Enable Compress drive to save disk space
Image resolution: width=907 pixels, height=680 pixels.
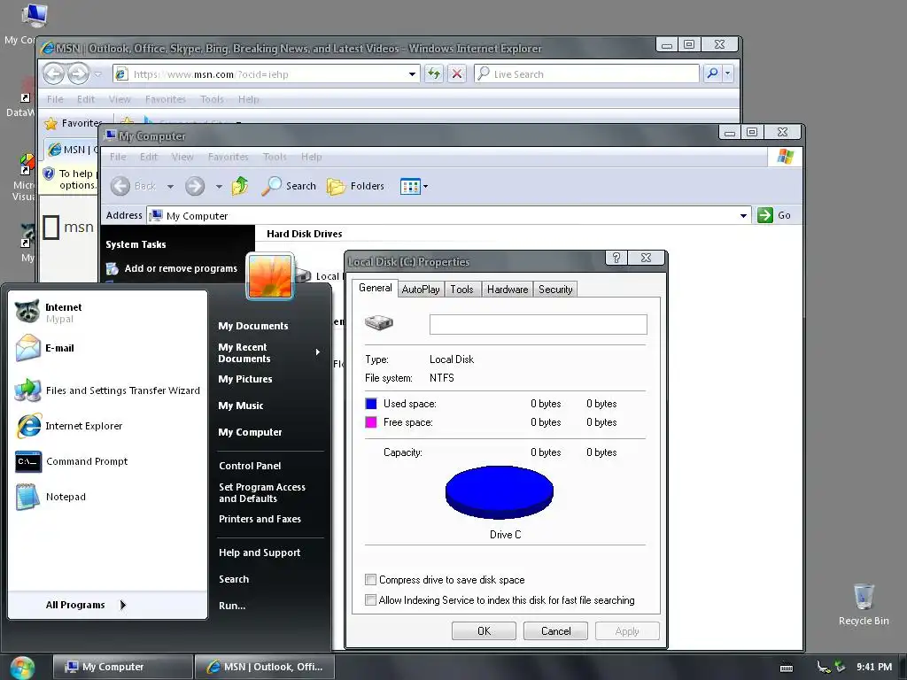click(x=371, y=579)
